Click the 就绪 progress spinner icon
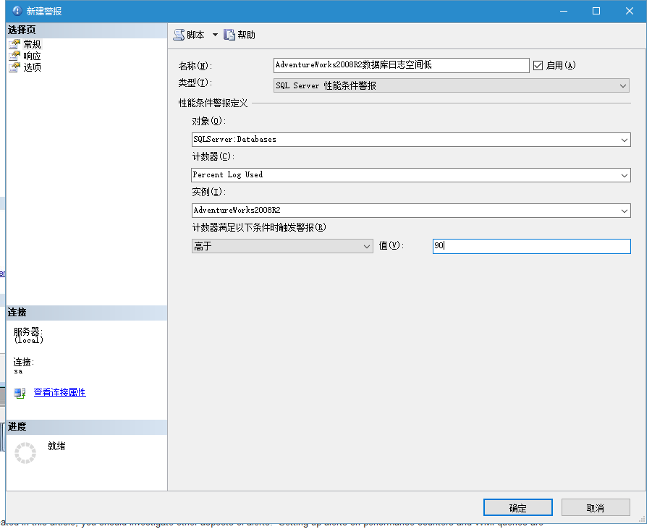The width and height of the screenshot is (652, 529). tap(25, 453)
